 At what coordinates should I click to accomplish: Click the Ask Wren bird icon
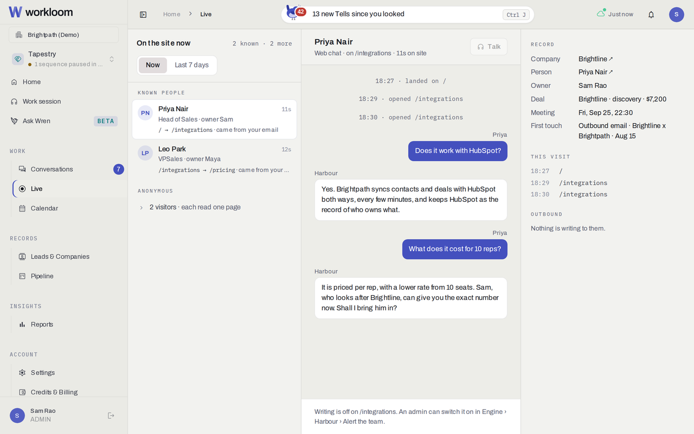point(14,121)
